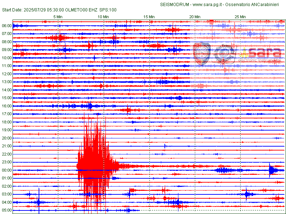
Task: Click the blue seismic spike at far right of 00:00
Action: [x=272, y=170]
